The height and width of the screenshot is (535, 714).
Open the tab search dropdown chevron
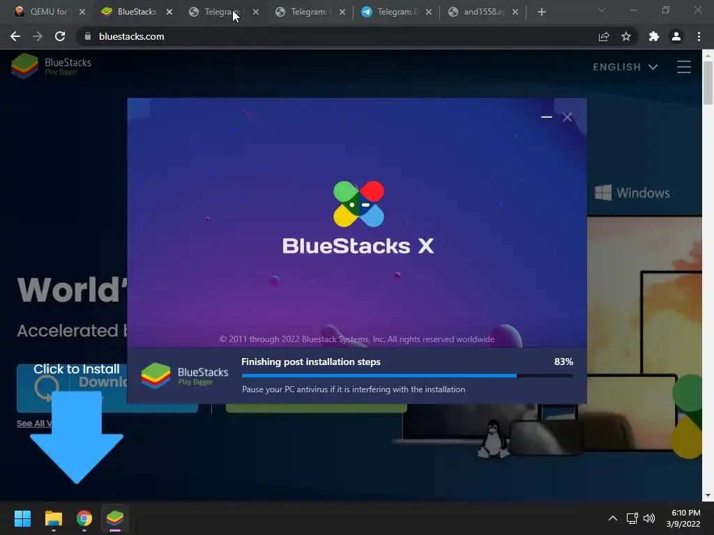point(602,10)
